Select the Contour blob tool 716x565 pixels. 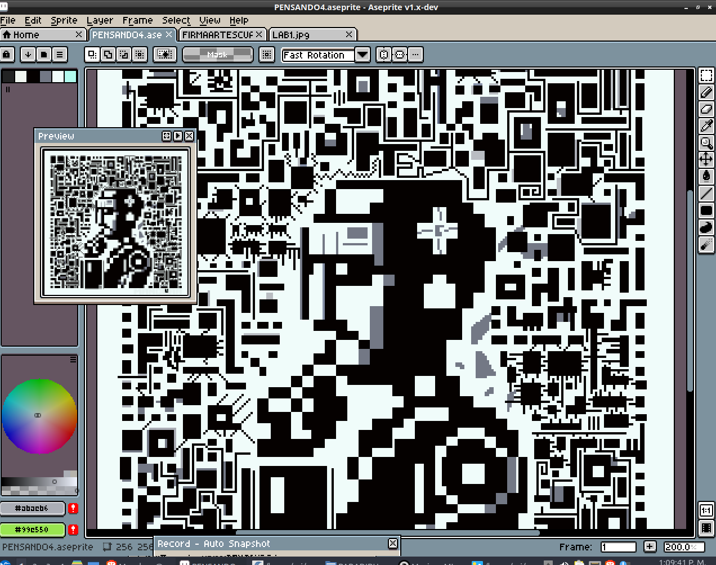(x=706, y=227)
